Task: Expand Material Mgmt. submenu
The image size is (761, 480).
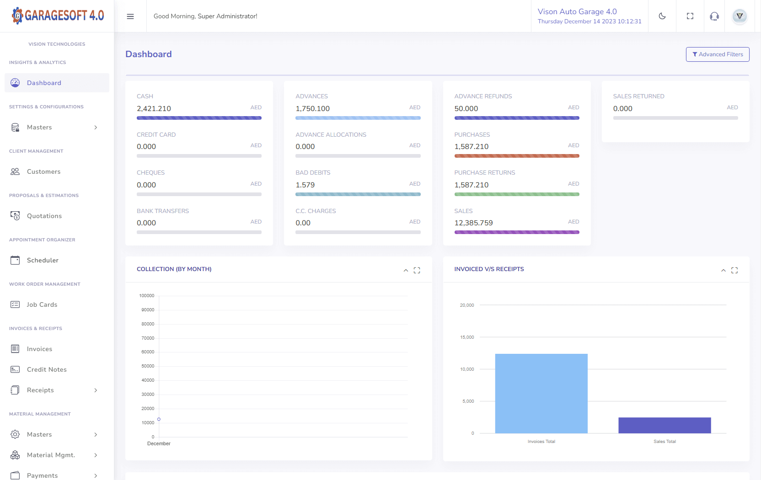Action: click(x=55, y=455)
